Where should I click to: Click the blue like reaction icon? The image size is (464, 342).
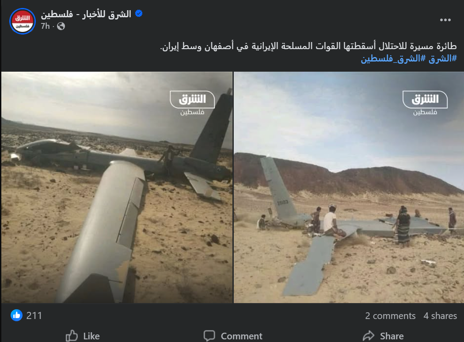click(x=17, y=315)
